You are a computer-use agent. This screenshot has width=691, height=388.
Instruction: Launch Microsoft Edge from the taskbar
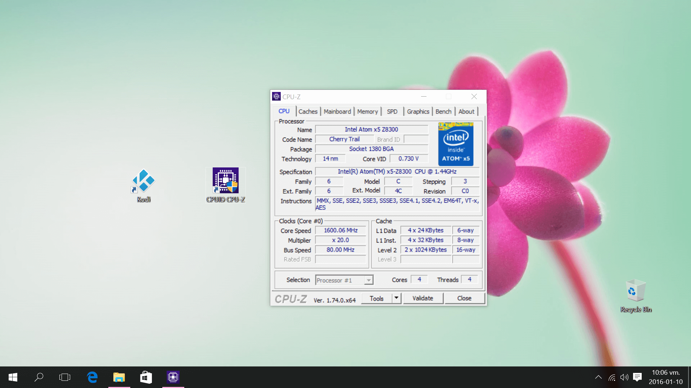click(x=92, y=377)
